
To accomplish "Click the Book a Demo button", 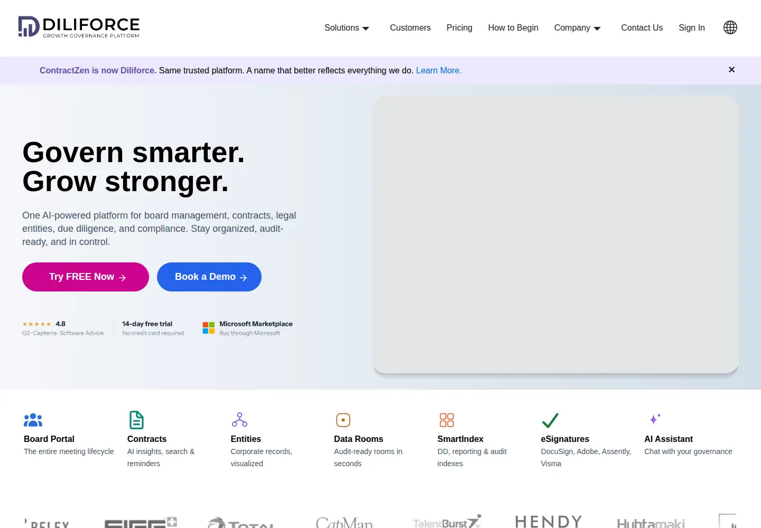I will 209,277.
